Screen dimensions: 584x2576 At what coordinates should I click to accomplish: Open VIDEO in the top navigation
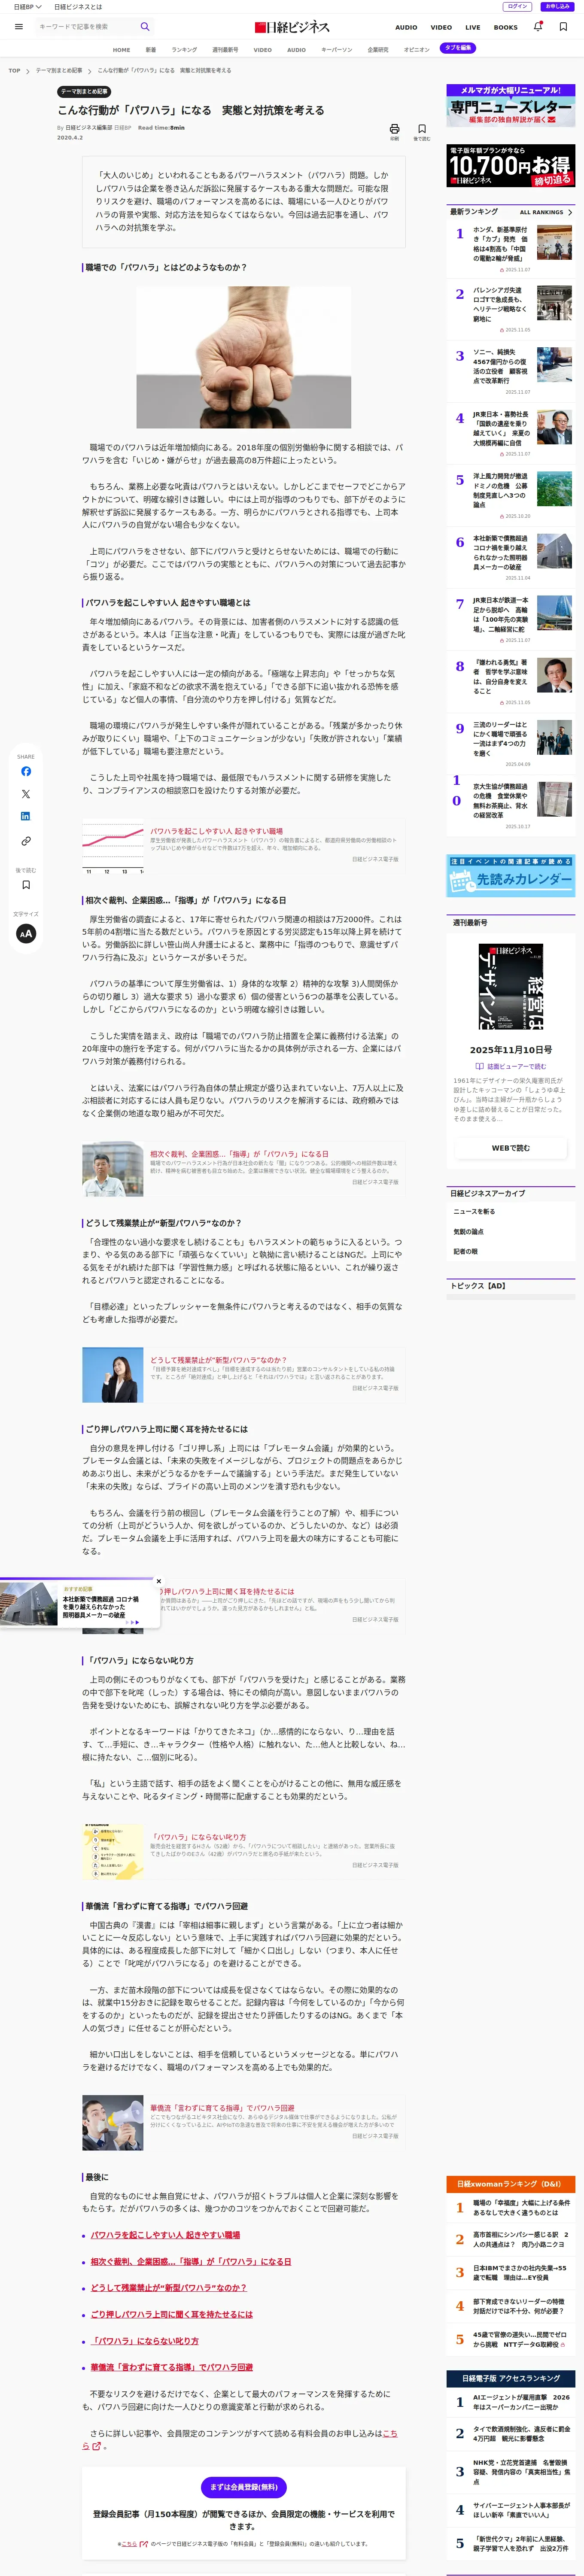441,28
